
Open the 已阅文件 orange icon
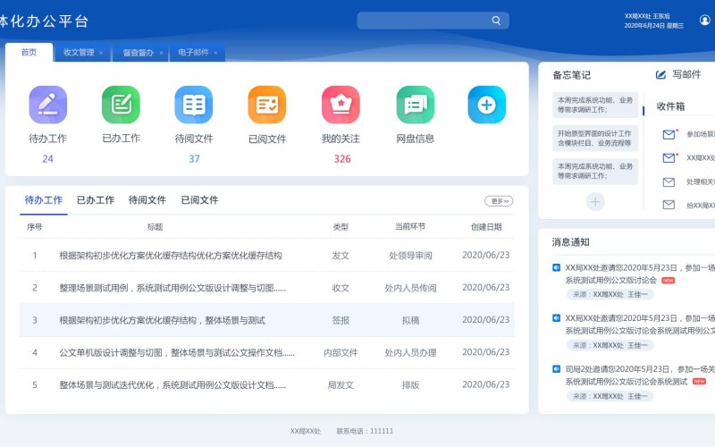pos(267,105)
